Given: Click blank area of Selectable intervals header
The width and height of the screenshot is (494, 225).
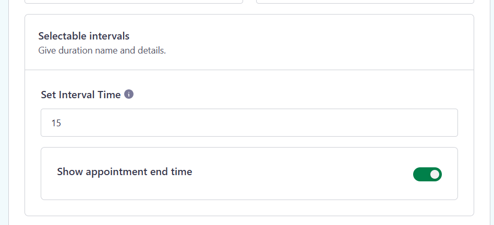Looking at the screenshot, I should (315, 43).
